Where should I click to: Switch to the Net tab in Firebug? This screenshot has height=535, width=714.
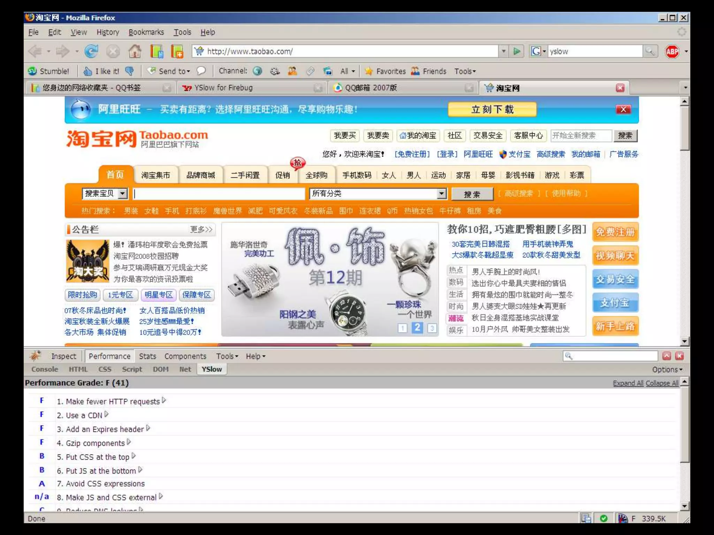coord(185,369)
